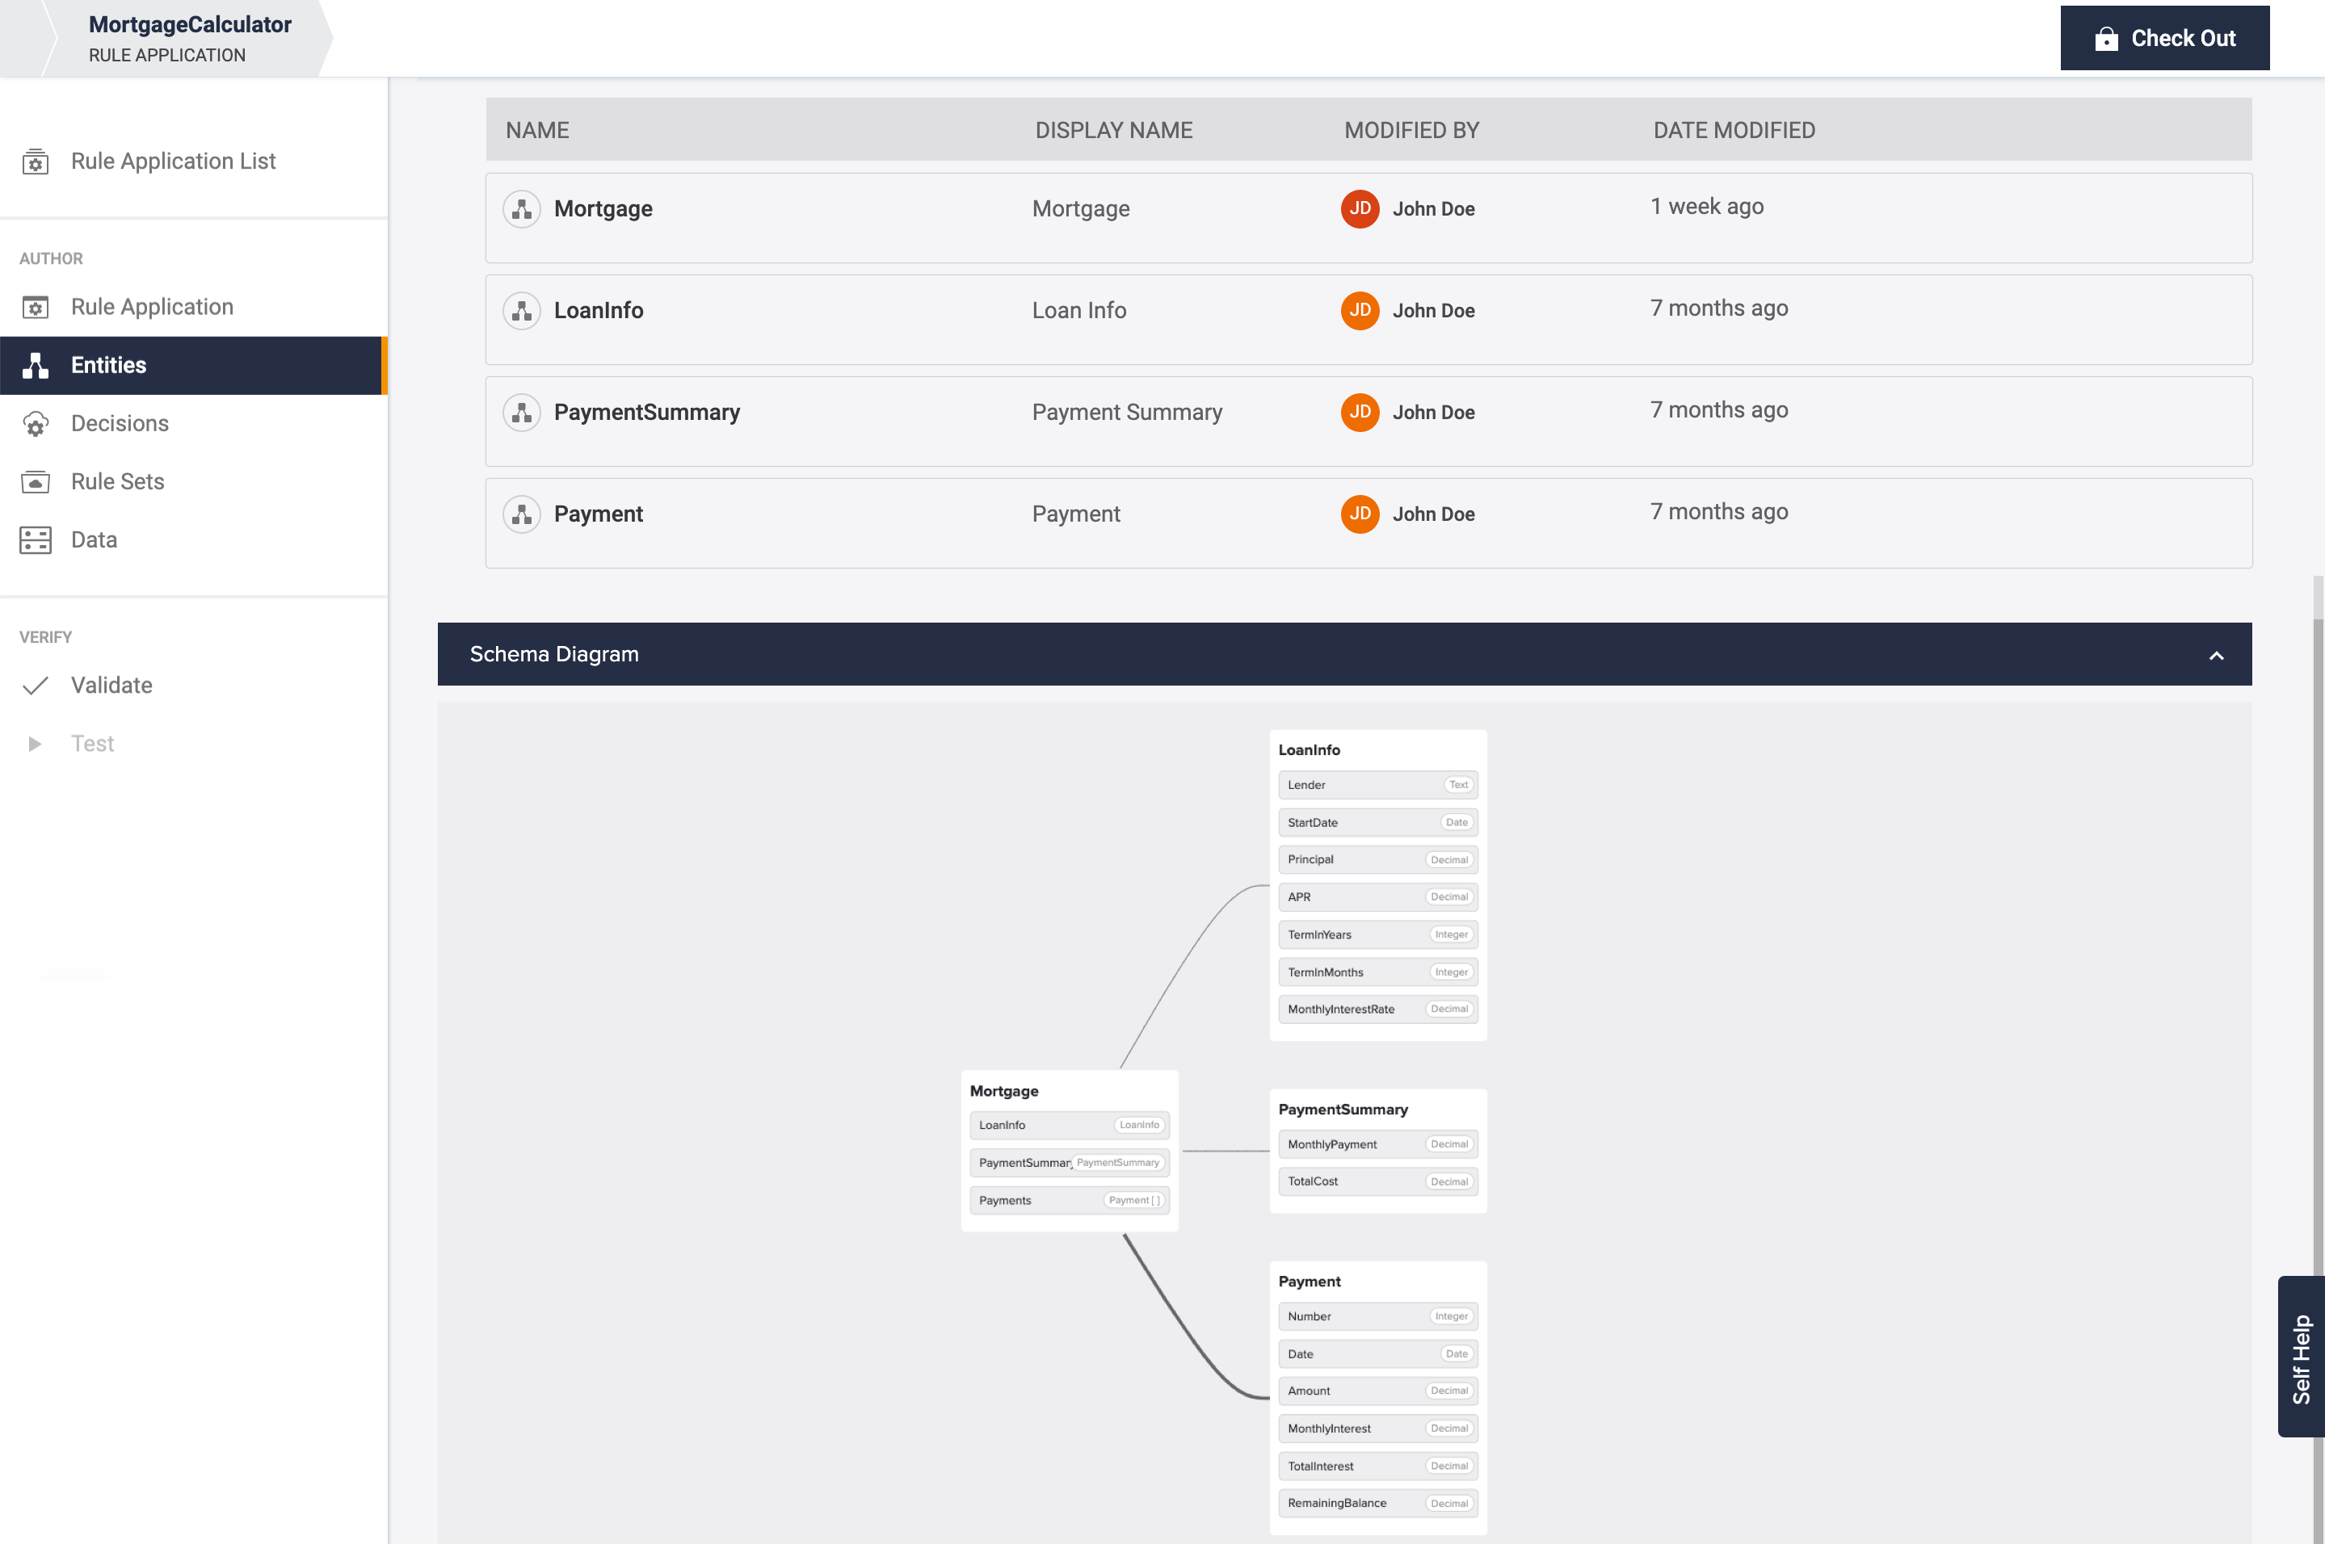Click John Doe's avatar on LoanInfo row
Image resolution: width=2325 pixels, height=1544 pixels.
point(1360,310)
